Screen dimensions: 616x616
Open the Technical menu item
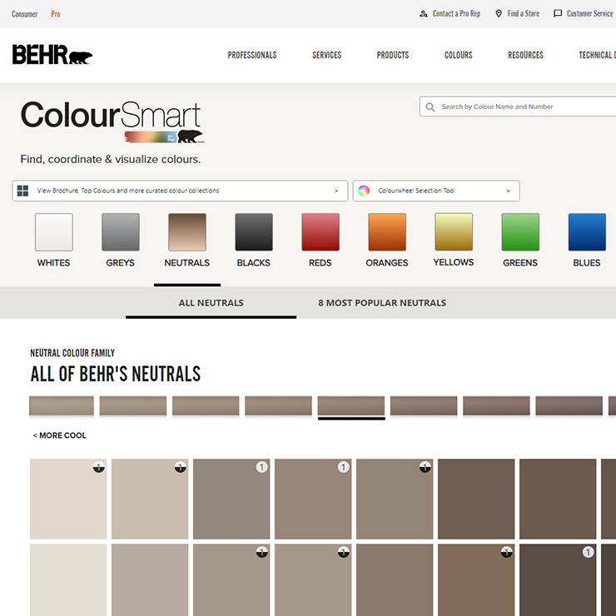tap(597, 55)
